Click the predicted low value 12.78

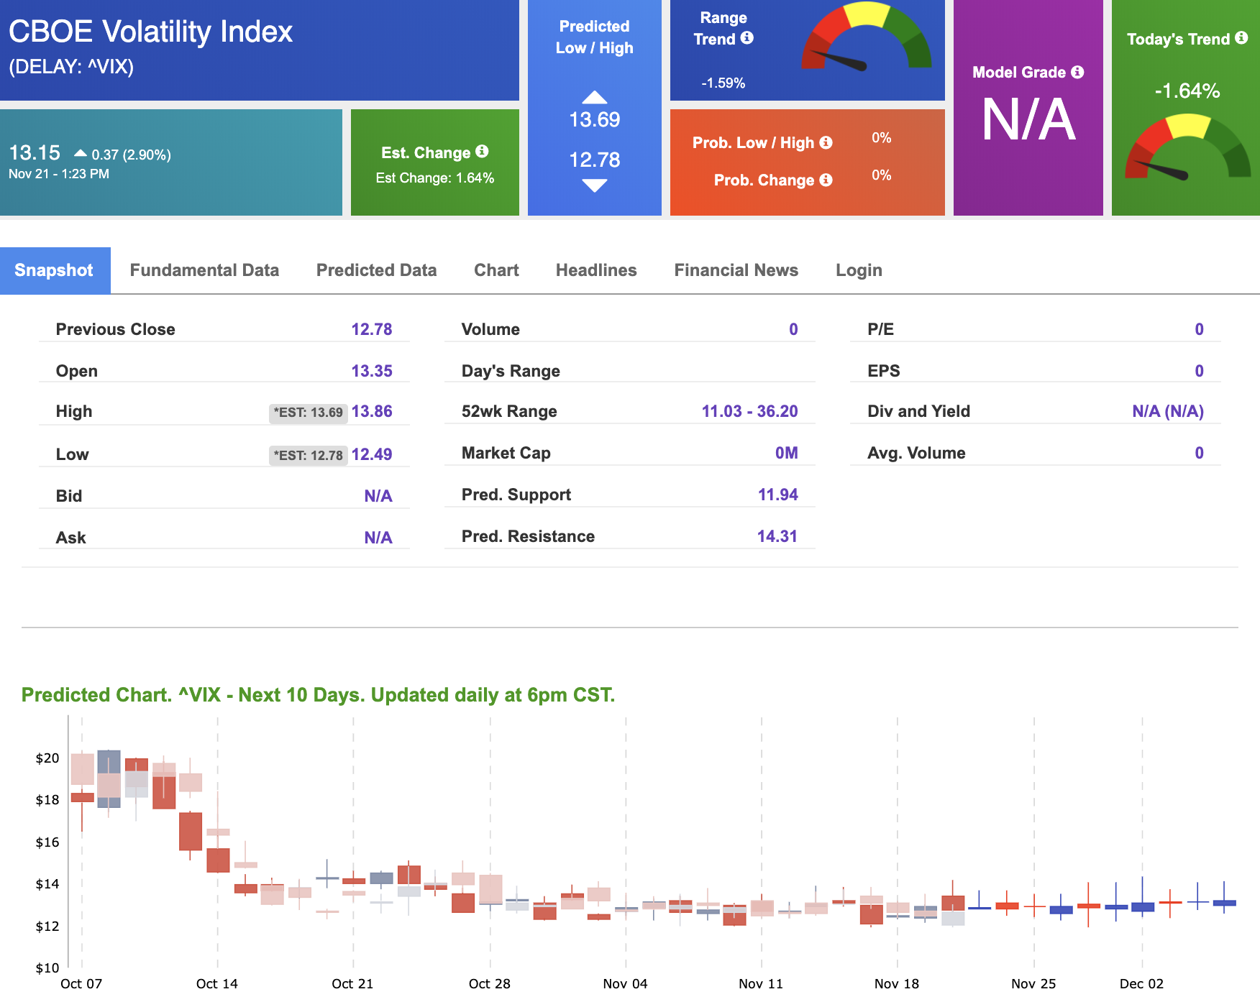click(x=594, y=160)
